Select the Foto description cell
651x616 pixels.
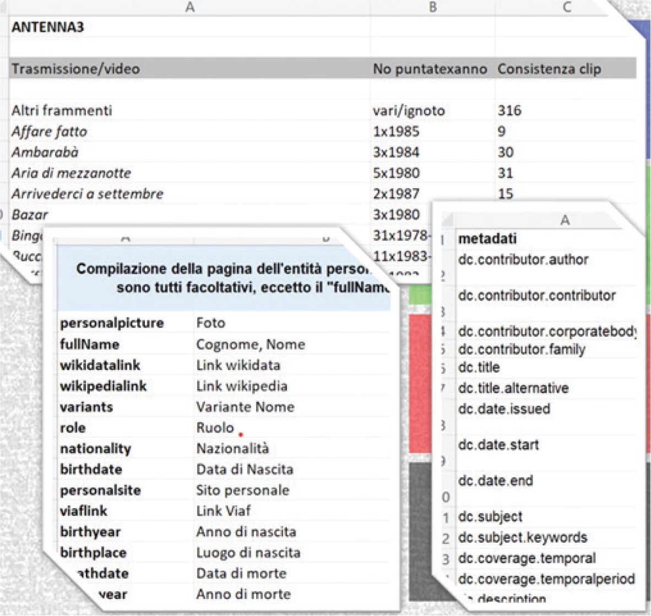tap(292, 323)
